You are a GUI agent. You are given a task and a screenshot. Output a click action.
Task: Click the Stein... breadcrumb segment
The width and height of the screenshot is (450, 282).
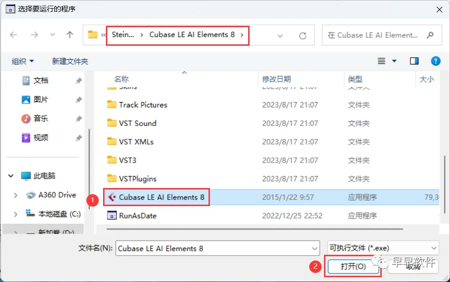[123, 35]
